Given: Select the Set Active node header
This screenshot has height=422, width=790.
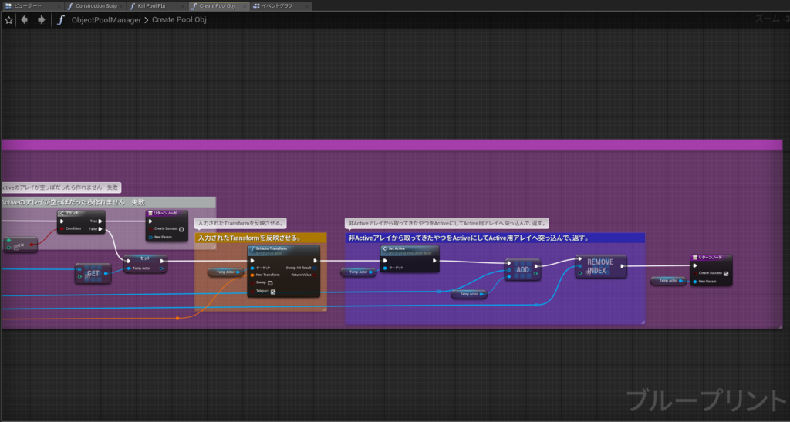Looking at the screenshot, I should click(x=410, y=250).
